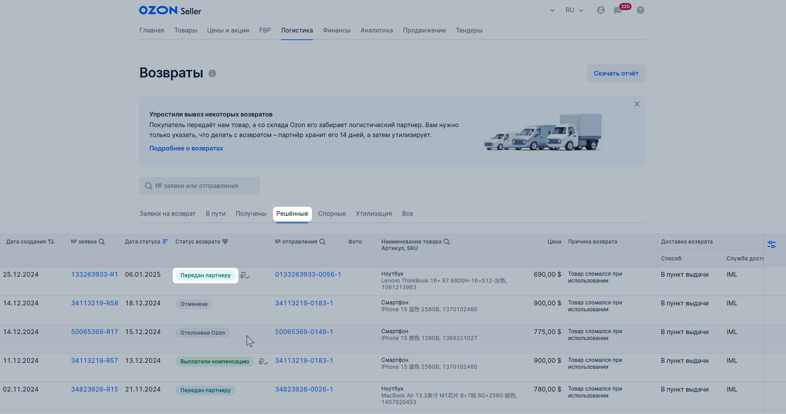The height and width of the screenshot is (414, 786).
Task: Open Продвижение menu
Action: (x=424, y=30)
